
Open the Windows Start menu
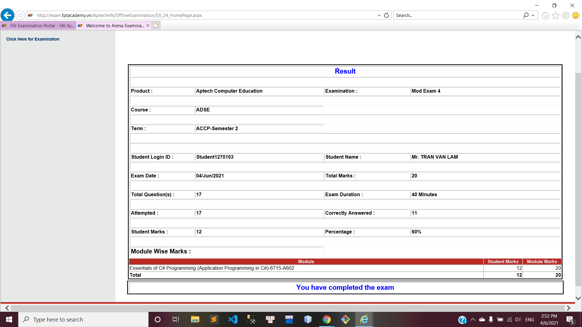(x=9, y=319)
